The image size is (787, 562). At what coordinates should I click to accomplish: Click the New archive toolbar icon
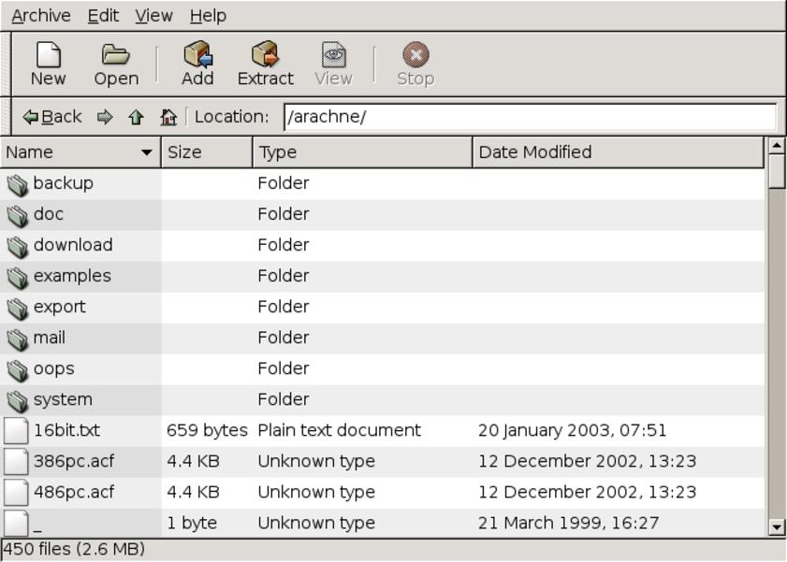tap(48, 56)
